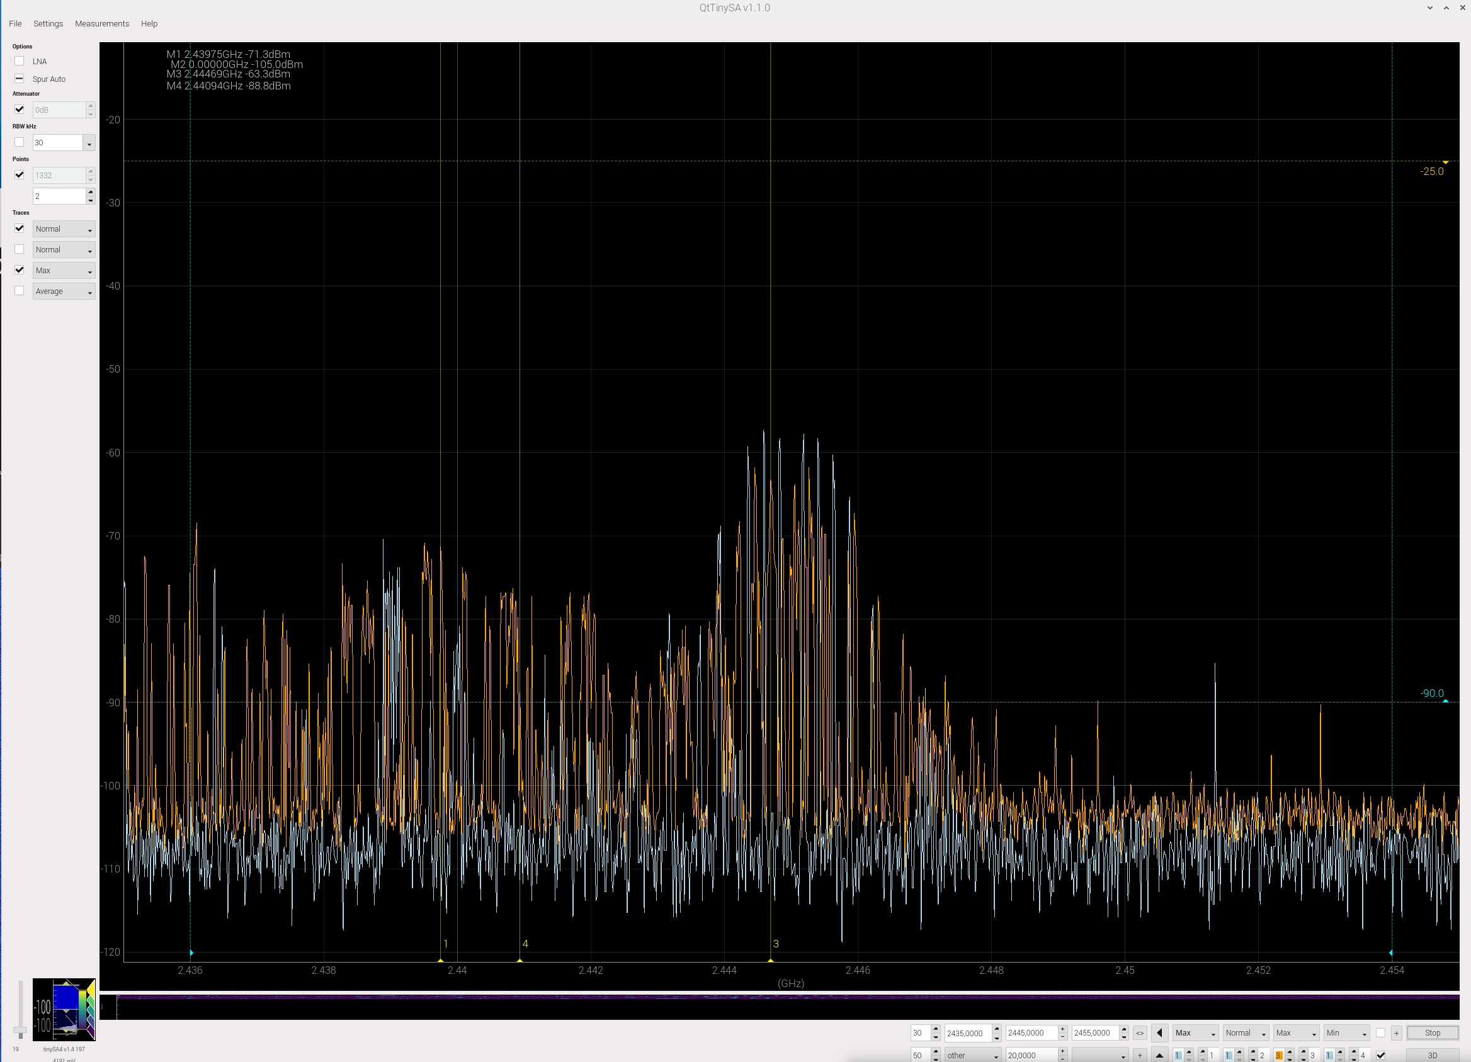Enable the LNA checkbox
Viewport: 1471px width, 1062px height.
point(20,61)
